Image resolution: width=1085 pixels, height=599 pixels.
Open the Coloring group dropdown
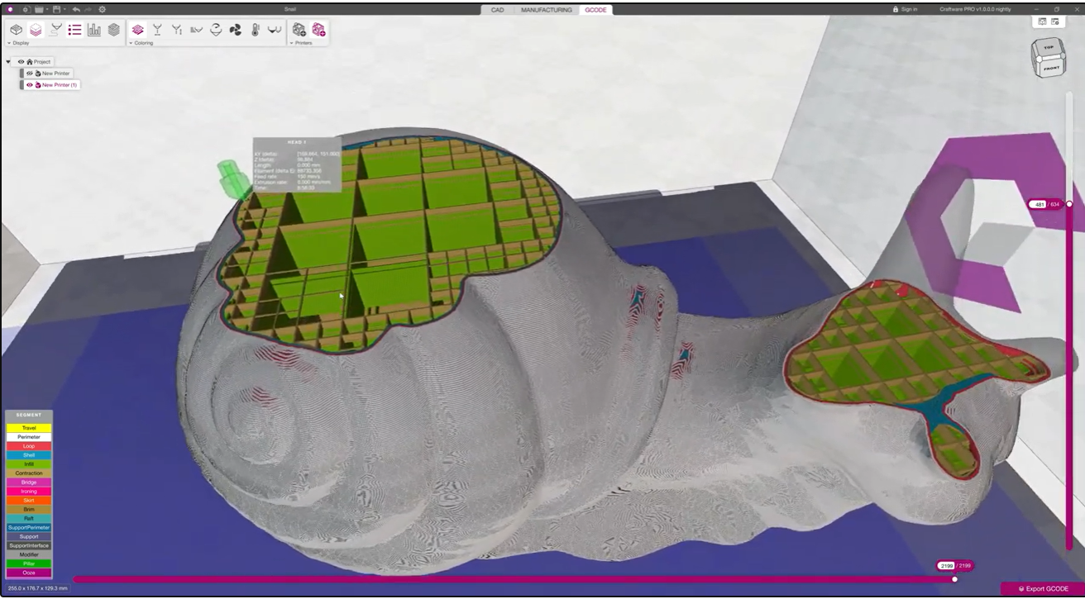[131, 43]
